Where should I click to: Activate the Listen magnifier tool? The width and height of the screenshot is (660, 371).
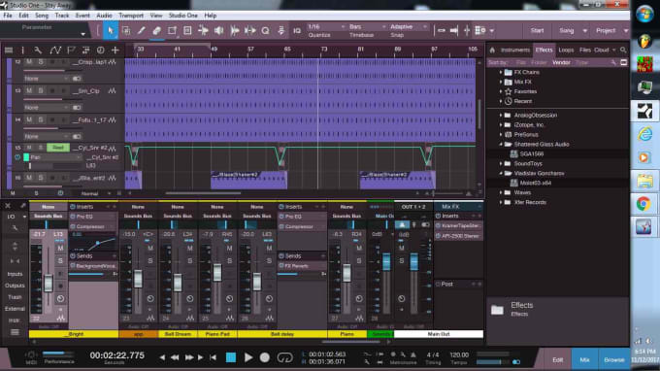pyautogui.click(x=265, y=31)
